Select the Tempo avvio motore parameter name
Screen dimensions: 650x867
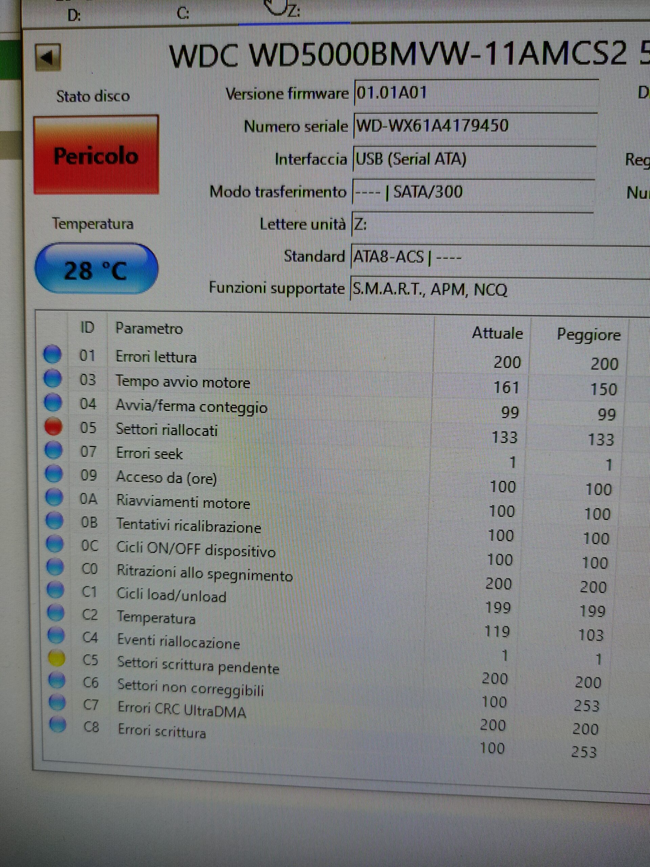(x=182, y=382)
